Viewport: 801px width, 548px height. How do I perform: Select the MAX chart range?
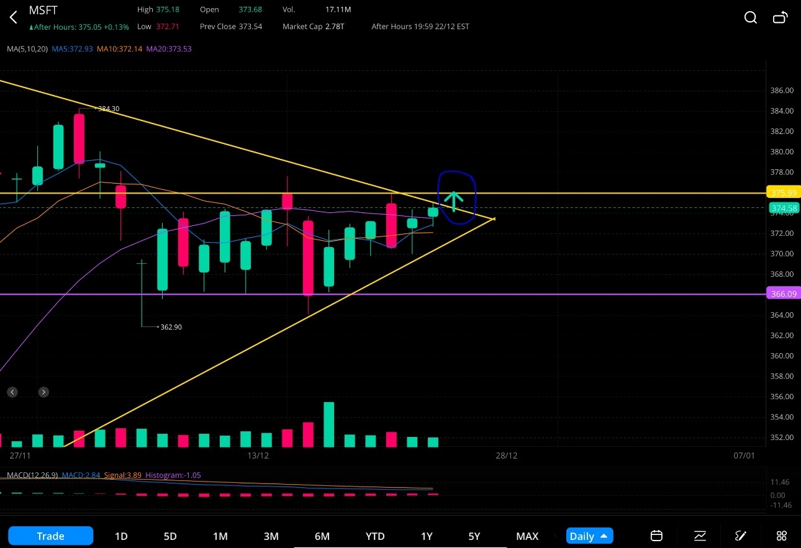click(x=527, y=536)
